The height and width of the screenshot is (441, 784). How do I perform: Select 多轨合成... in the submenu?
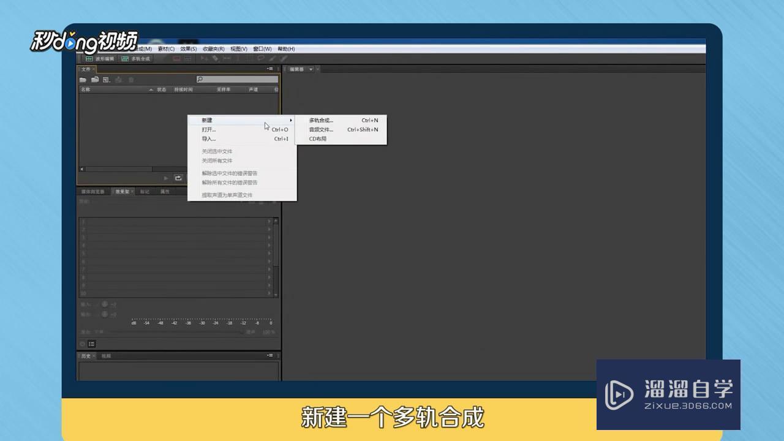pyautogui.click(x=341, y=121)
